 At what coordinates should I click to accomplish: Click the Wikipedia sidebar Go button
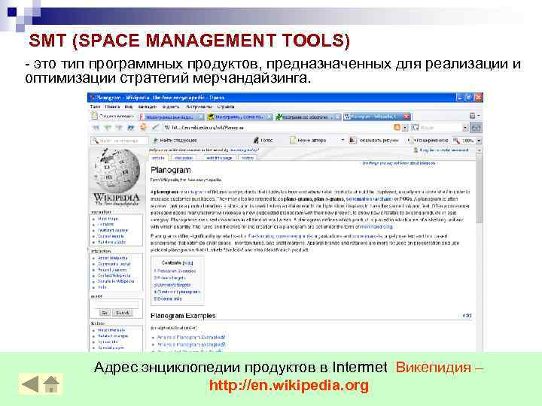click(x=105, y=313)
